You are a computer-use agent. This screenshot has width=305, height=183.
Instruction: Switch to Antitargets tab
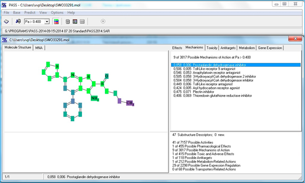pos(228,48)
